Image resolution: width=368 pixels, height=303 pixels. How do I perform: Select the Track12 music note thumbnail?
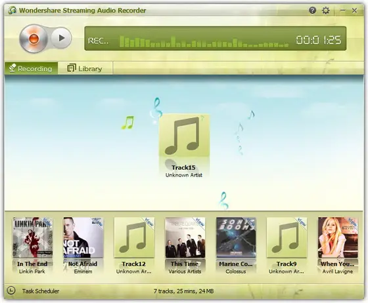tap(134, 237)
